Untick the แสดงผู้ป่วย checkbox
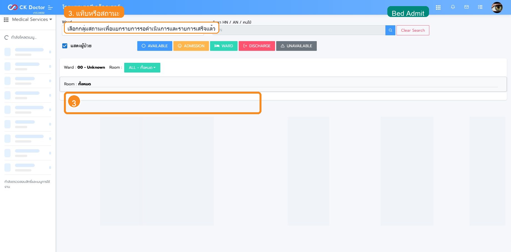 click(x=65, y=46)
